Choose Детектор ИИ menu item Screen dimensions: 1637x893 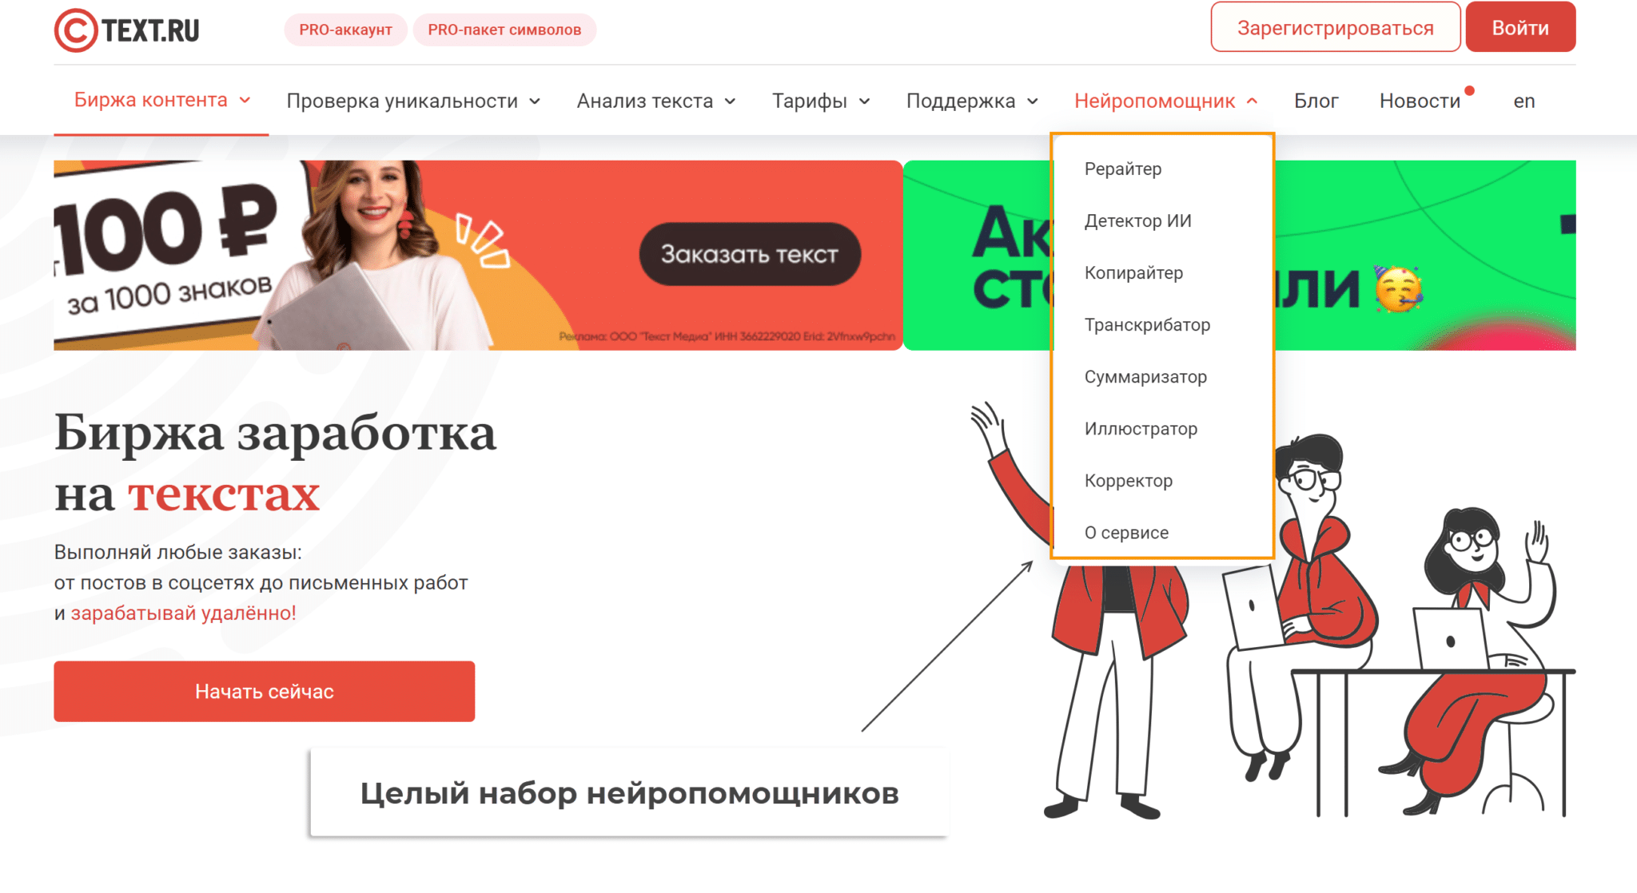pyautogui.click(x=1137, y=220)
